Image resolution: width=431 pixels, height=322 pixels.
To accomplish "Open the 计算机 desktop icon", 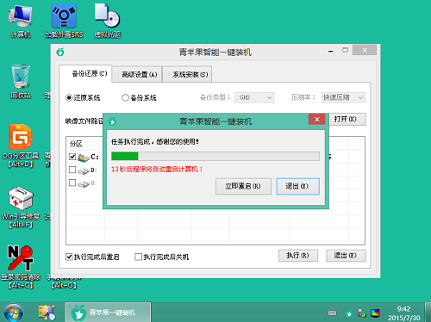I will (x=20, y=22).
